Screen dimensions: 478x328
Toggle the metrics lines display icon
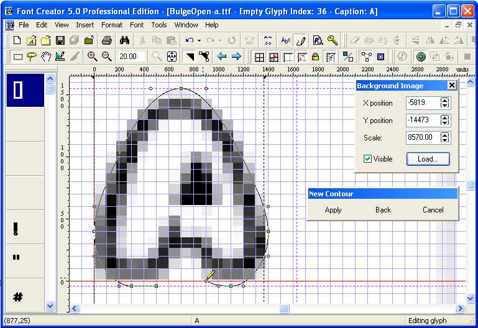click(331, 57)
